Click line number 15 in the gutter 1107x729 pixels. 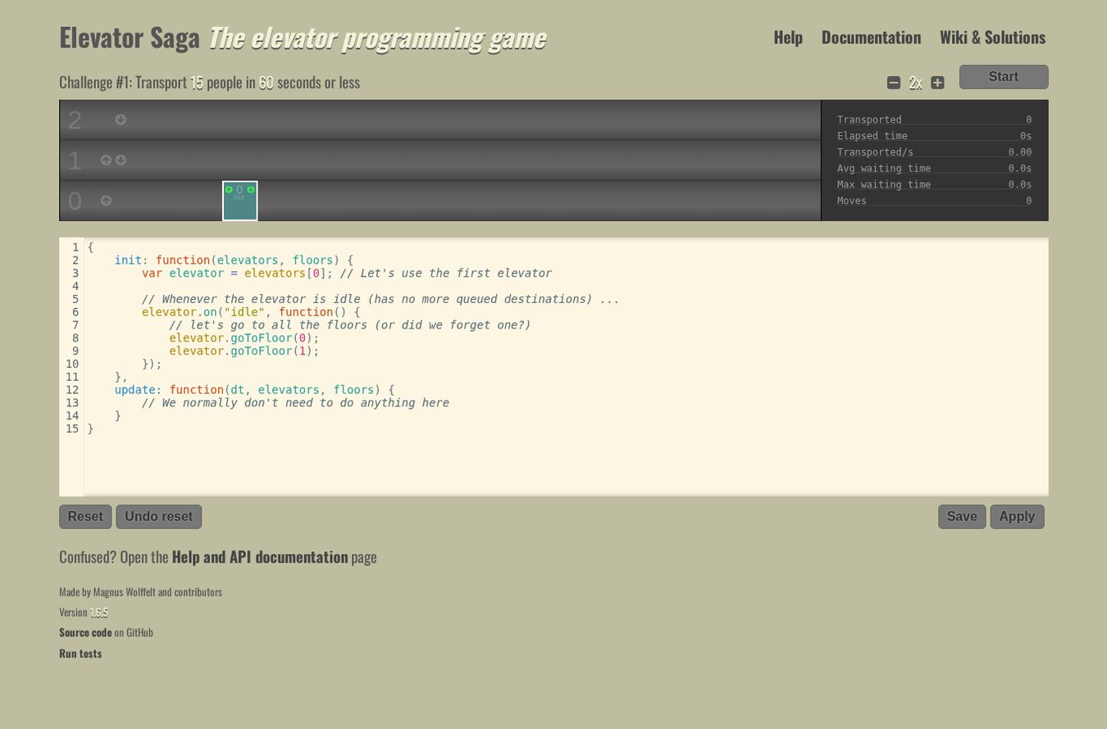pos(72,428)
